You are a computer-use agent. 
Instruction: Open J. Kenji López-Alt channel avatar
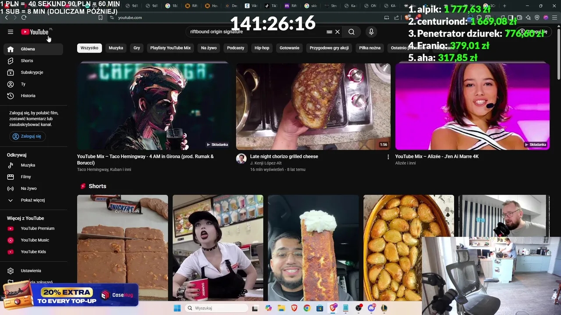click(x=241, y=158)
